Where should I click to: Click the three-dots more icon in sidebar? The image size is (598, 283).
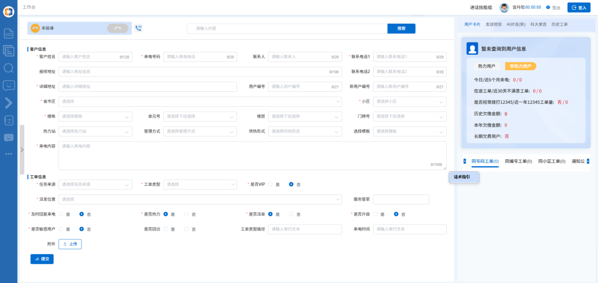pos(8,154)
